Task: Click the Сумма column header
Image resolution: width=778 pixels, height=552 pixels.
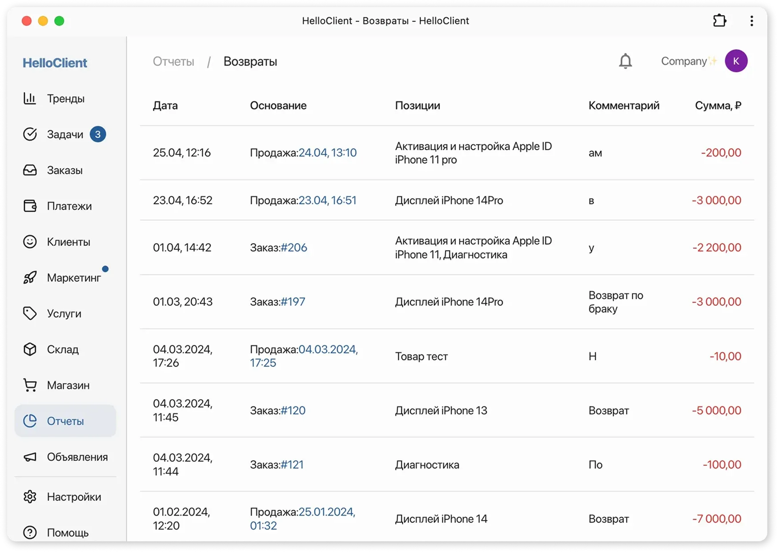Action: (718, 105)
